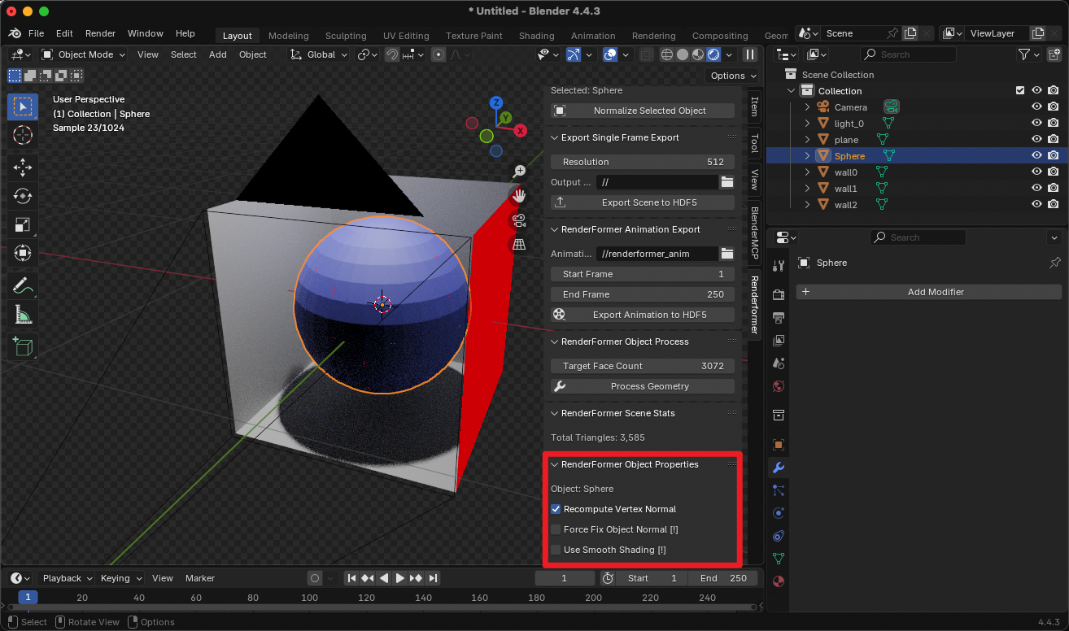Toggle light_0 visibility eye icon
The height and width of the screenshot is (631, 1069).
point(1036,123)
